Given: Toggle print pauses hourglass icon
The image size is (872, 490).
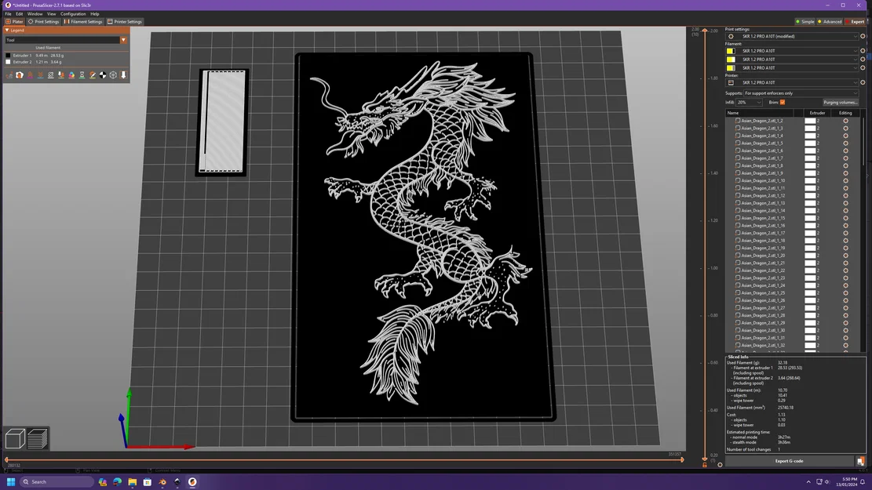Looking at the screenshot, I should (x=82, y=75).
